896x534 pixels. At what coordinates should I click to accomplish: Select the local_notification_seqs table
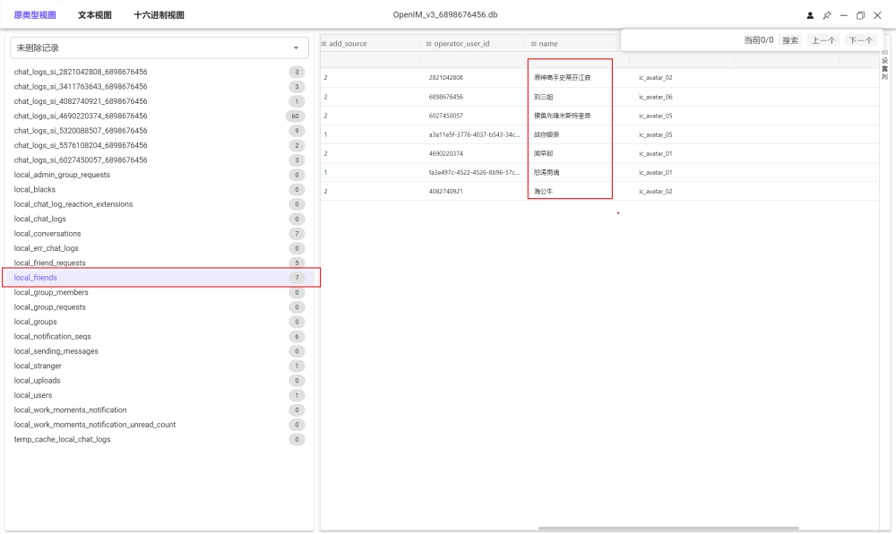coord(53,337)
